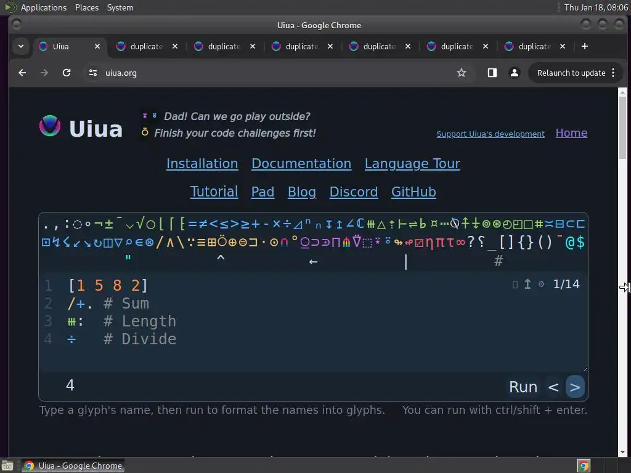Open the Tutorial link
The width and height of the screenshot is (631, 473).
tap(214, 192)
